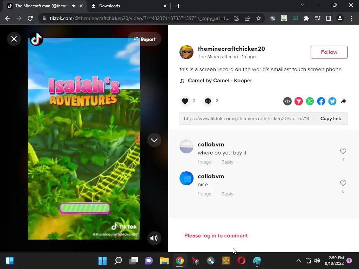Open the tab search dropdown chevron

point(303,5)
